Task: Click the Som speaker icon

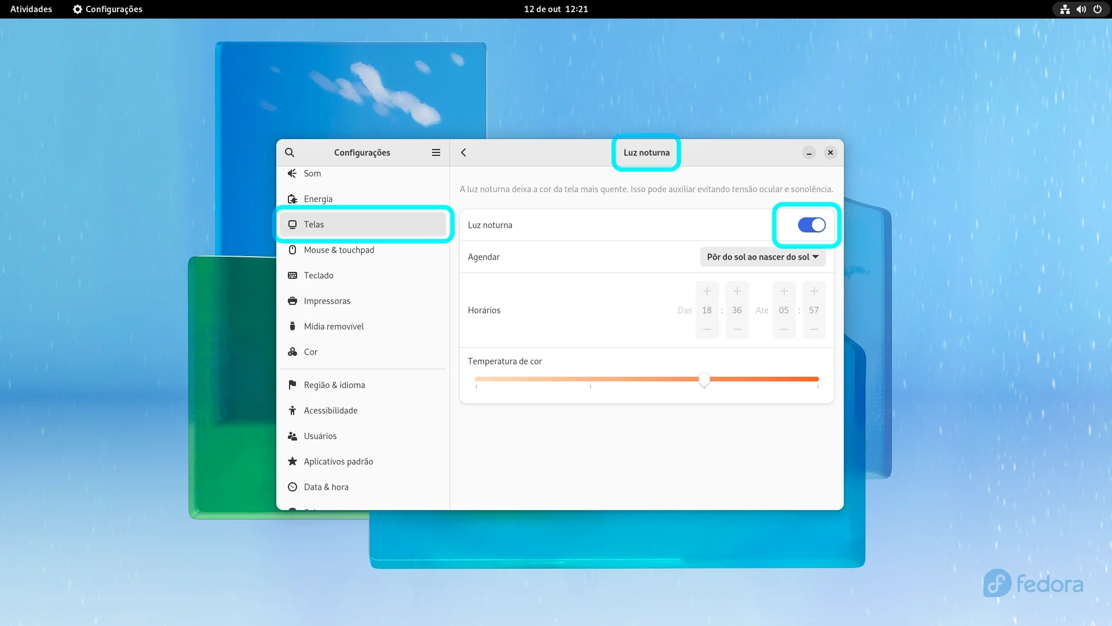Action: [x=292, y=173]
